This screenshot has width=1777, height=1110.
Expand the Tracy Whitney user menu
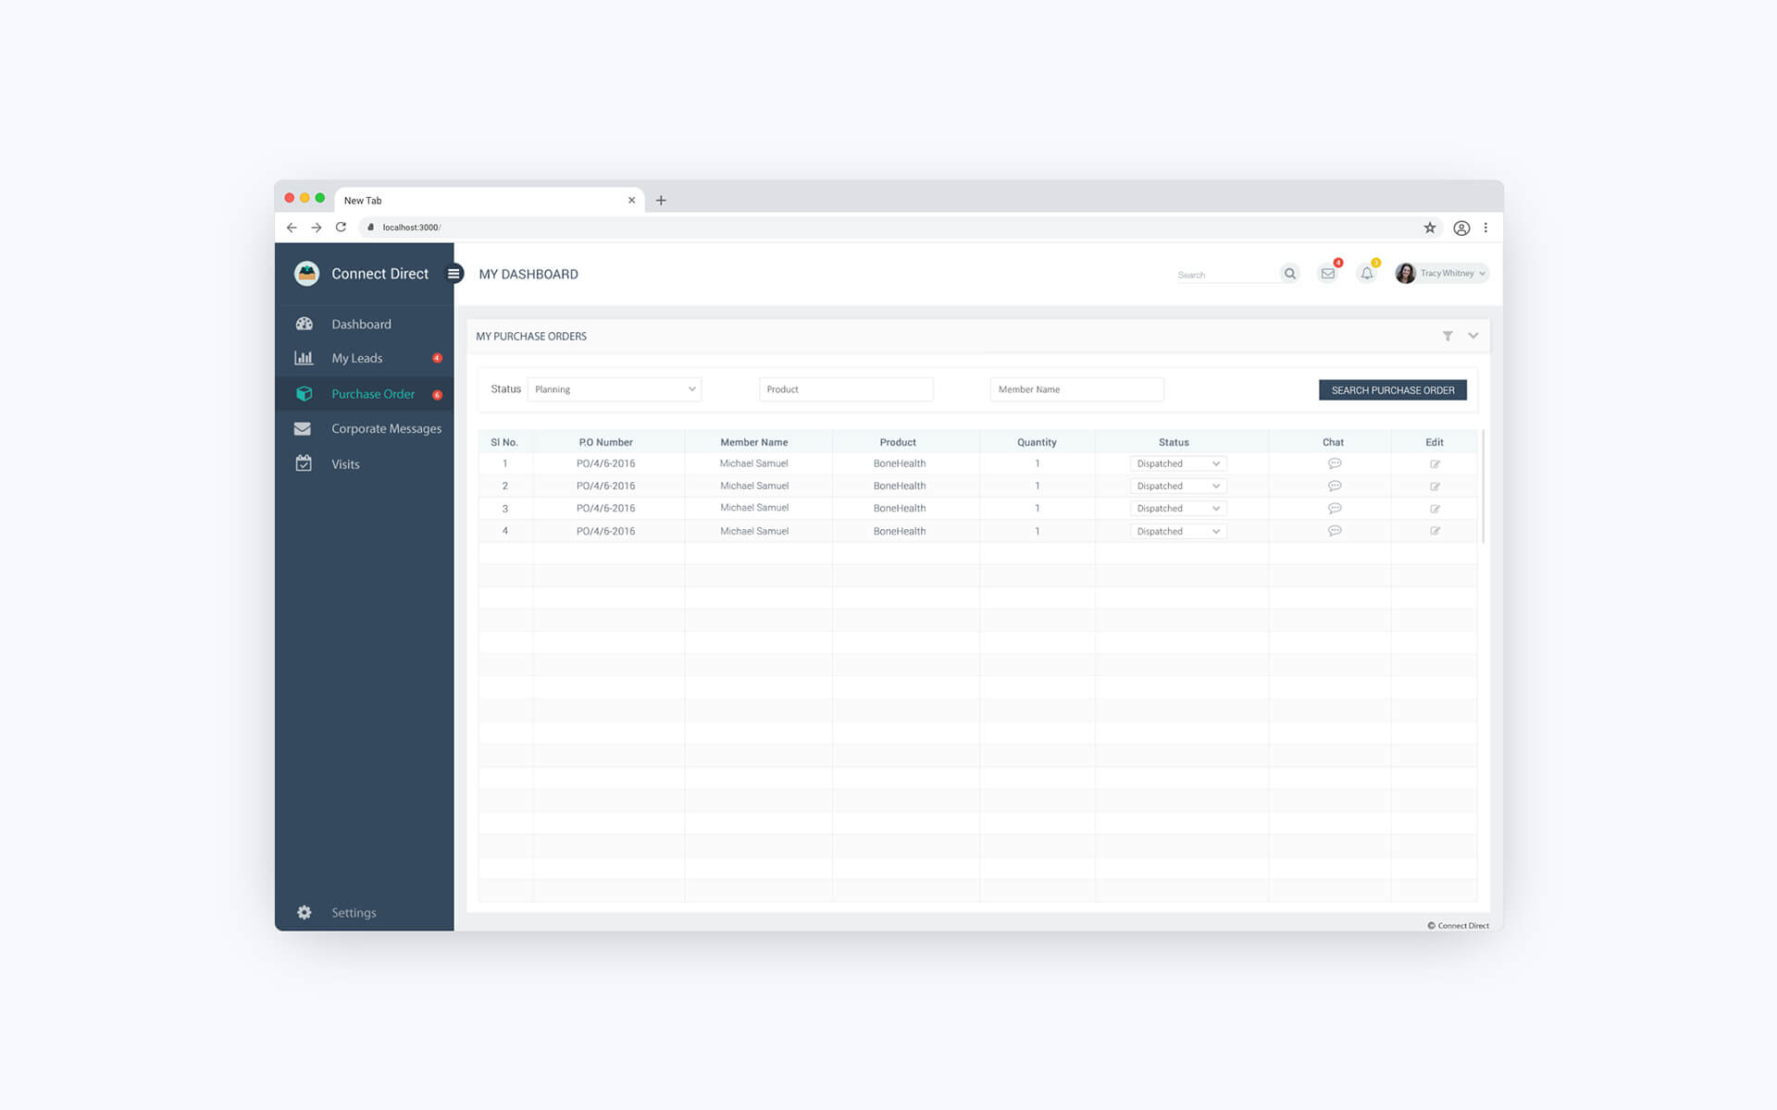[1448, 274]
